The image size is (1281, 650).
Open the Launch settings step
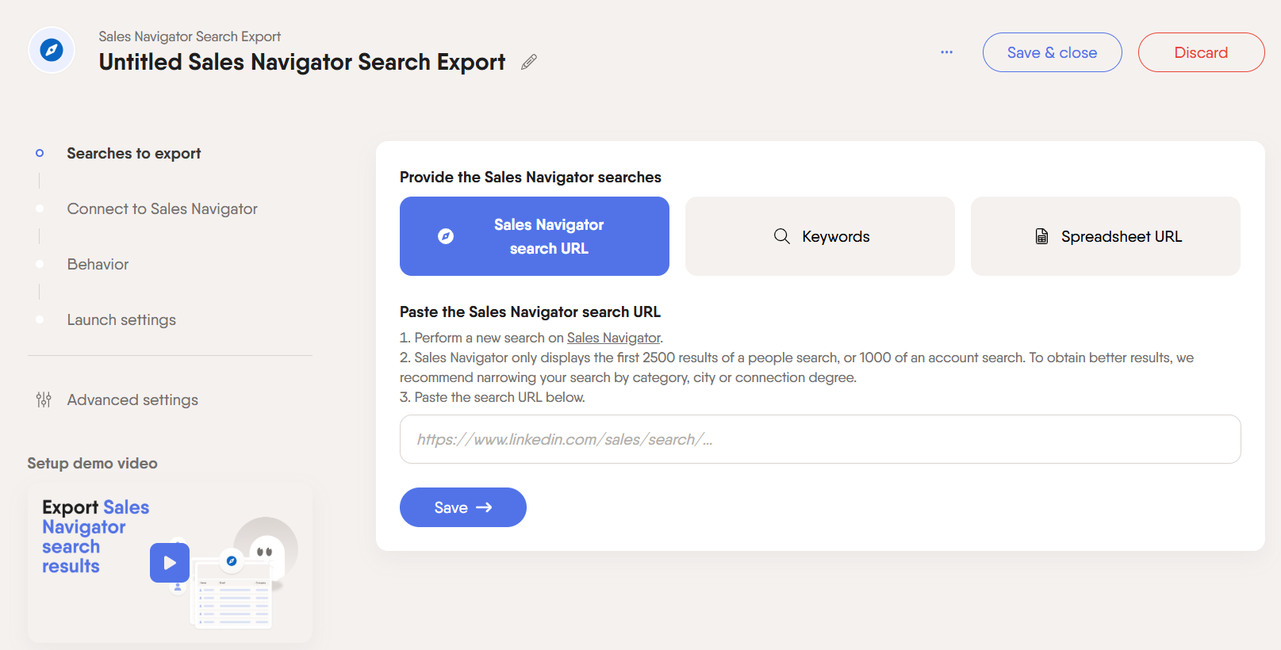(x=121, y=319)
